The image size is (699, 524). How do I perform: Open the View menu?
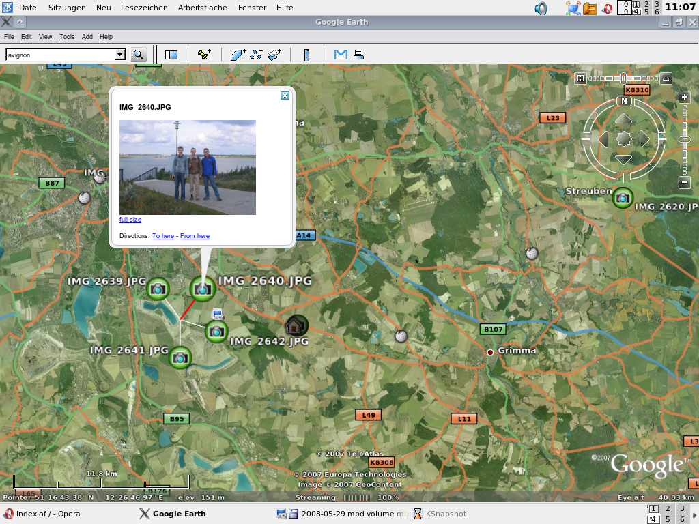pyautogui.click(x=45, y=37)
